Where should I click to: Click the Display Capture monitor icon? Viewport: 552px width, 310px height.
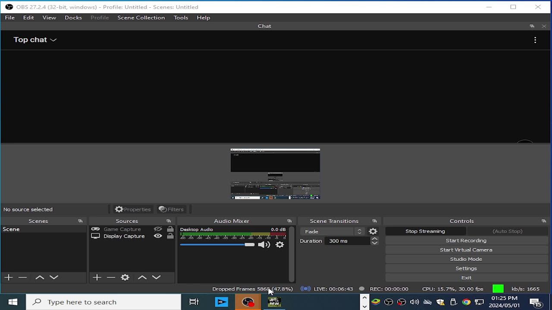click(95, 236)
